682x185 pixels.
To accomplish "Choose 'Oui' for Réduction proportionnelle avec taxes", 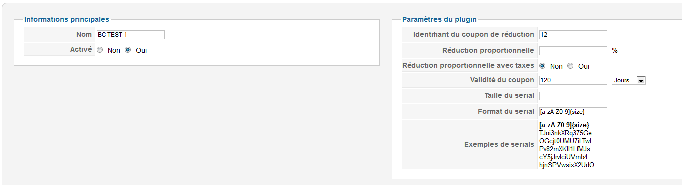I will [x=570, y=66].
